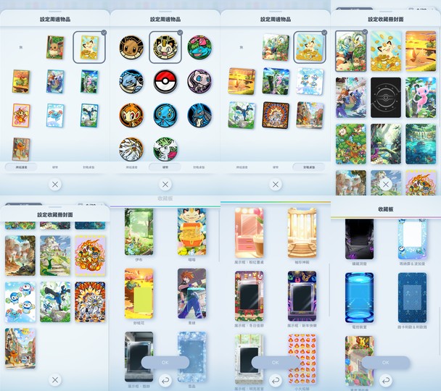
Task: Pick the pink Chimchar card sleeve
Action: pyautogui.click(x=21, y=115)
